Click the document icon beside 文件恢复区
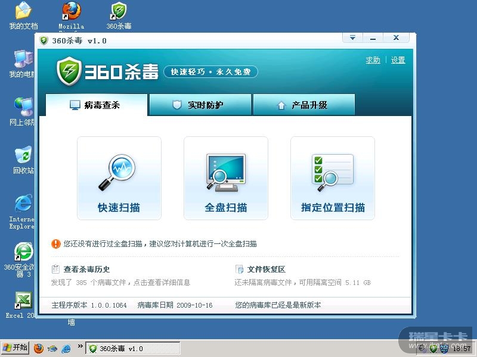The height and width of the screenshot is (357, 477). click(x=240, y=270)
